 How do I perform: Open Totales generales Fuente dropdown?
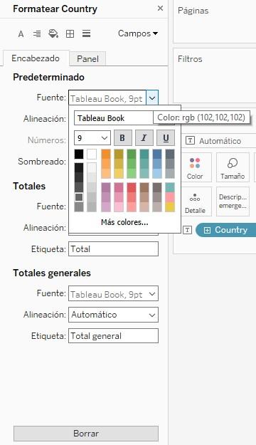click(113, 294)
